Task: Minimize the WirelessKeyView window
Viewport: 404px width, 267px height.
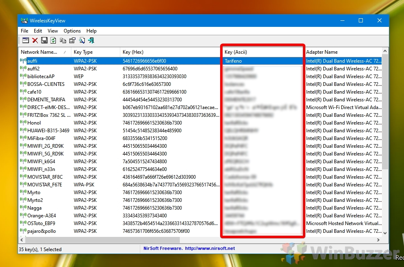Action: pos(342,21)
